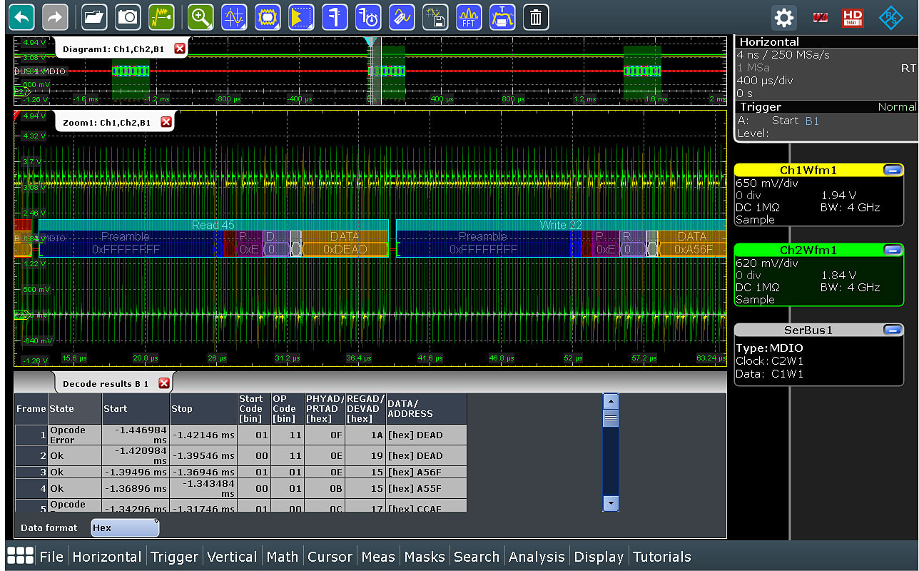Collapse the SerBus1 signal panel

click(x=891, y=330)
